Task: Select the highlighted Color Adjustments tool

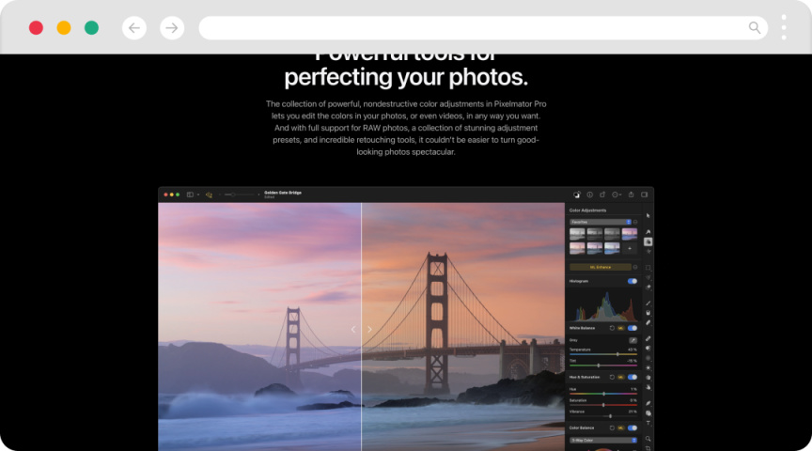Action: [648, 241]
